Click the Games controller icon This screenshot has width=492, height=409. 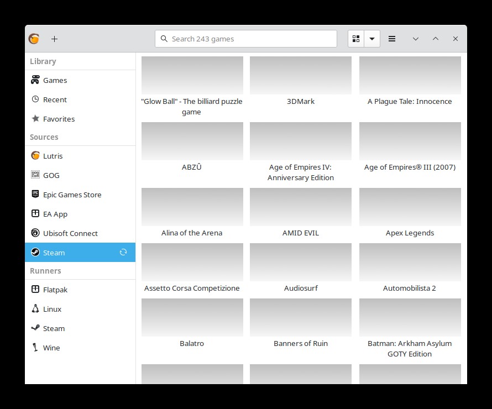(x=35, y=80)
